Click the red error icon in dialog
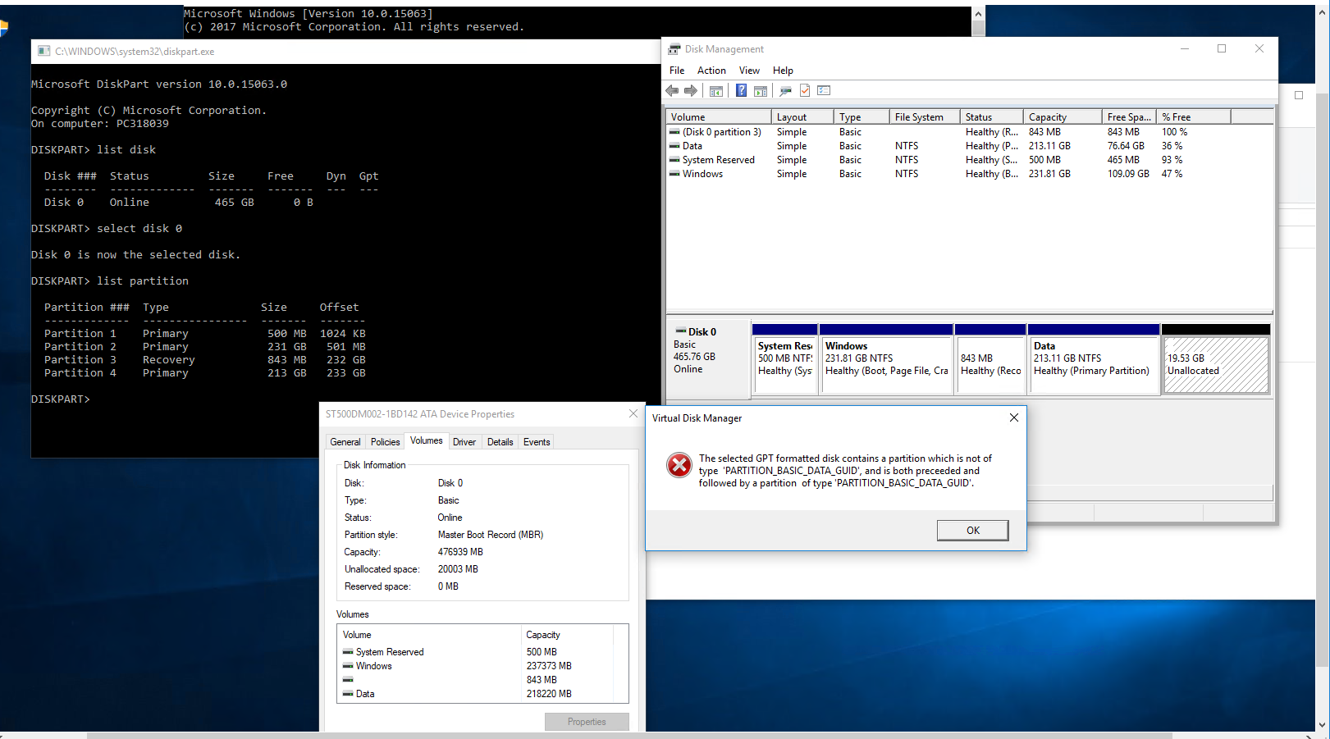The image size is (1330, 739). coord(679,465)
